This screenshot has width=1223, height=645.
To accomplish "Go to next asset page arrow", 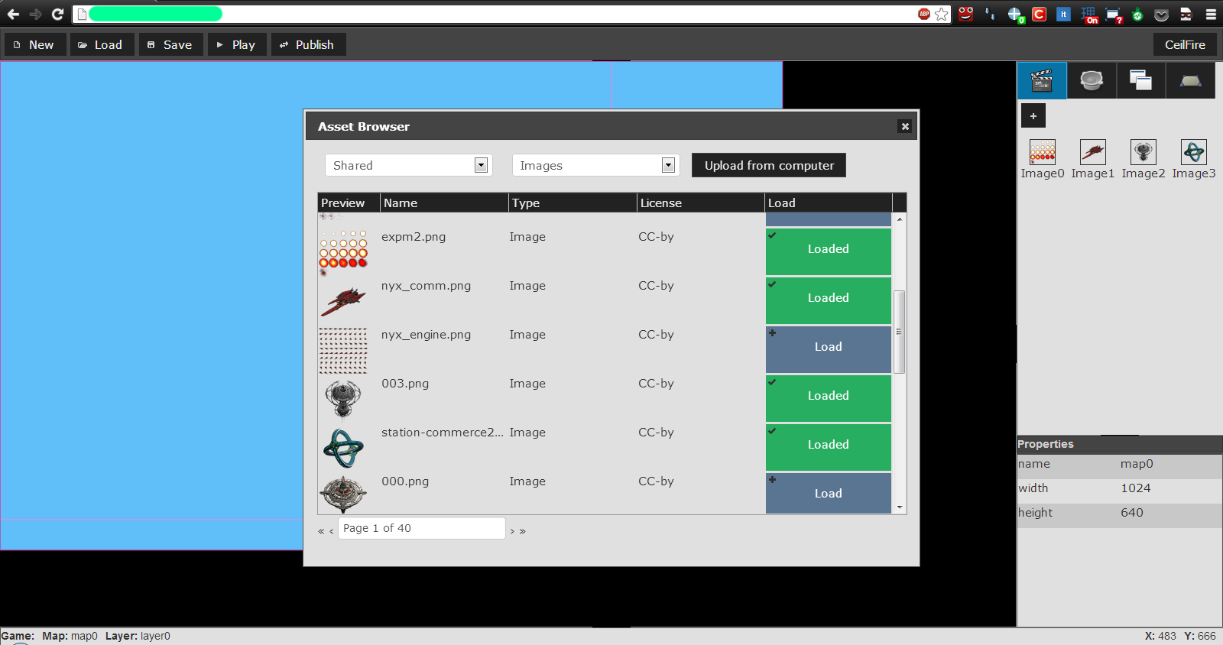I will click(512, 531).
